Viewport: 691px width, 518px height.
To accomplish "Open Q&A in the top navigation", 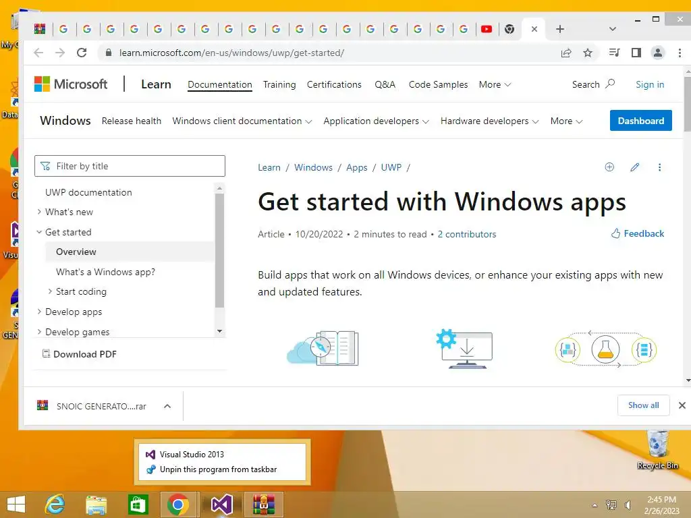I will tap(385, 84).
